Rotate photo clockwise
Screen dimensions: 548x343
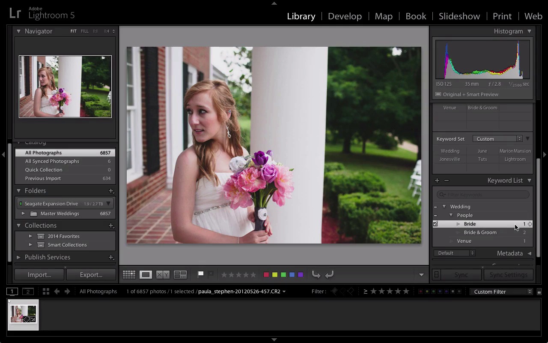[x=329, y=275]
